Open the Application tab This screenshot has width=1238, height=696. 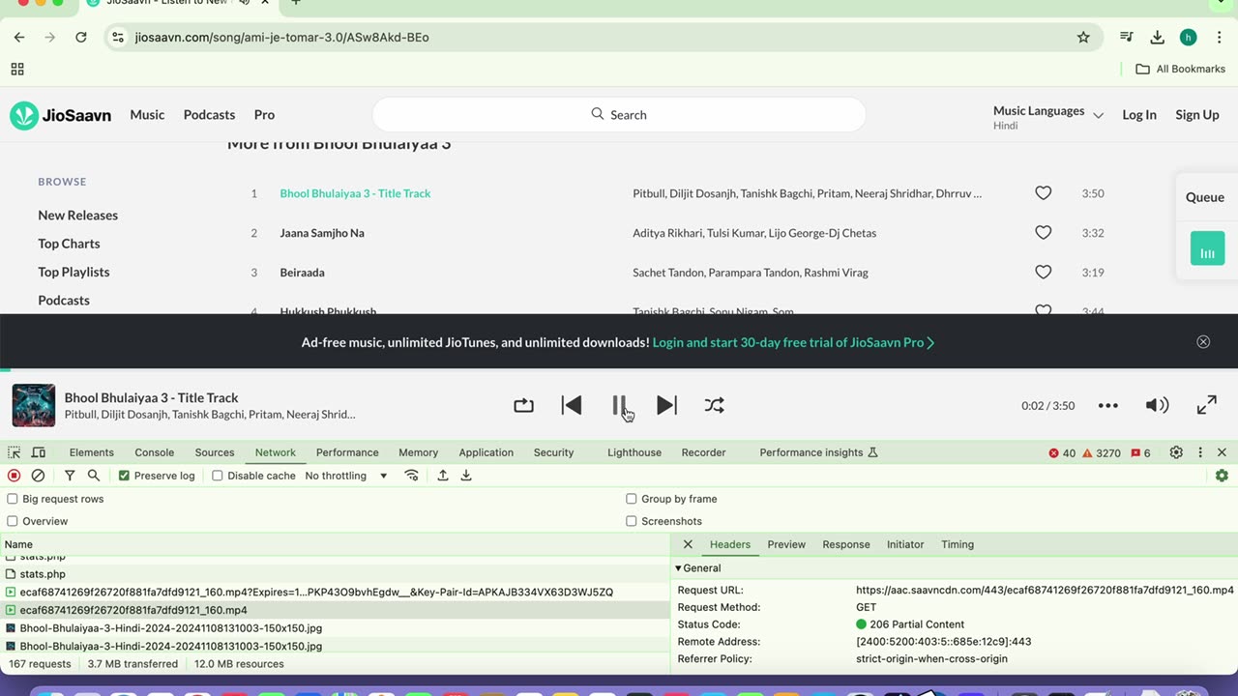pos(486,452)
